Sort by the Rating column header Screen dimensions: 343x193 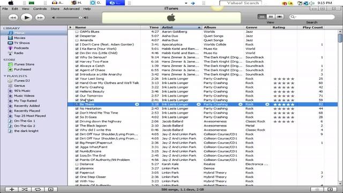[x=284, y=27]
